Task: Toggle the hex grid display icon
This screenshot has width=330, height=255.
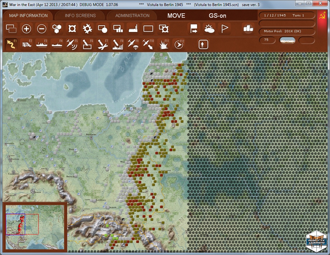Action: pyautogui.click(x=57, y=29)
